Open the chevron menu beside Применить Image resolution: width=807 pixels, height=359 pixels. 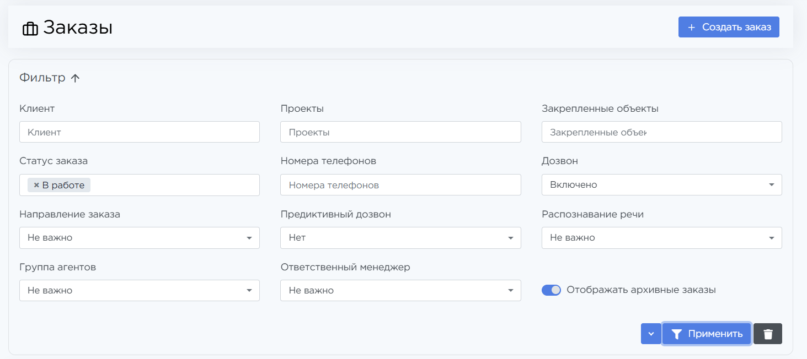pos(651,334)
